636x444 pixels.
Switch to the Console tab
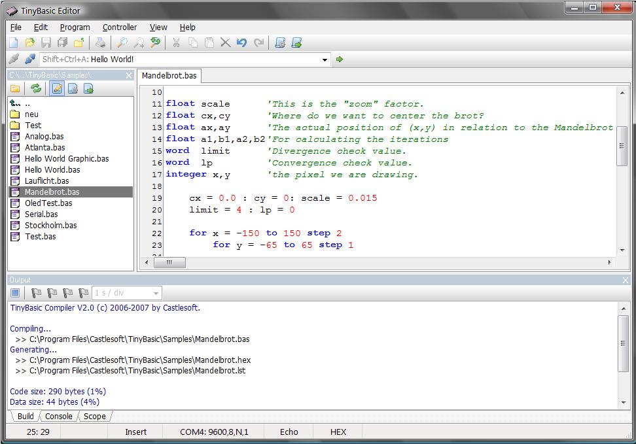[58, 416]
